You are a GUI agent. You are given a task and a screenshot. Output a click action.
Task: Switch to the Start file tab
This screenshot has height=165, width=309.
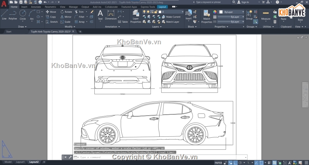[x=9, y=32]
